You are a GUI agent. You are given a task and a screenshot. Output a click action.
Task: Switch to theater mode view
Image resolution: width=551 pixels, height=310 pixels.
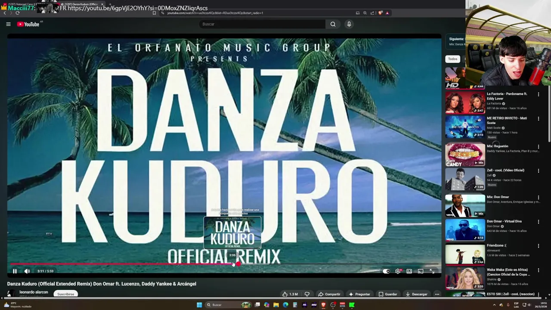click(409, 271)
